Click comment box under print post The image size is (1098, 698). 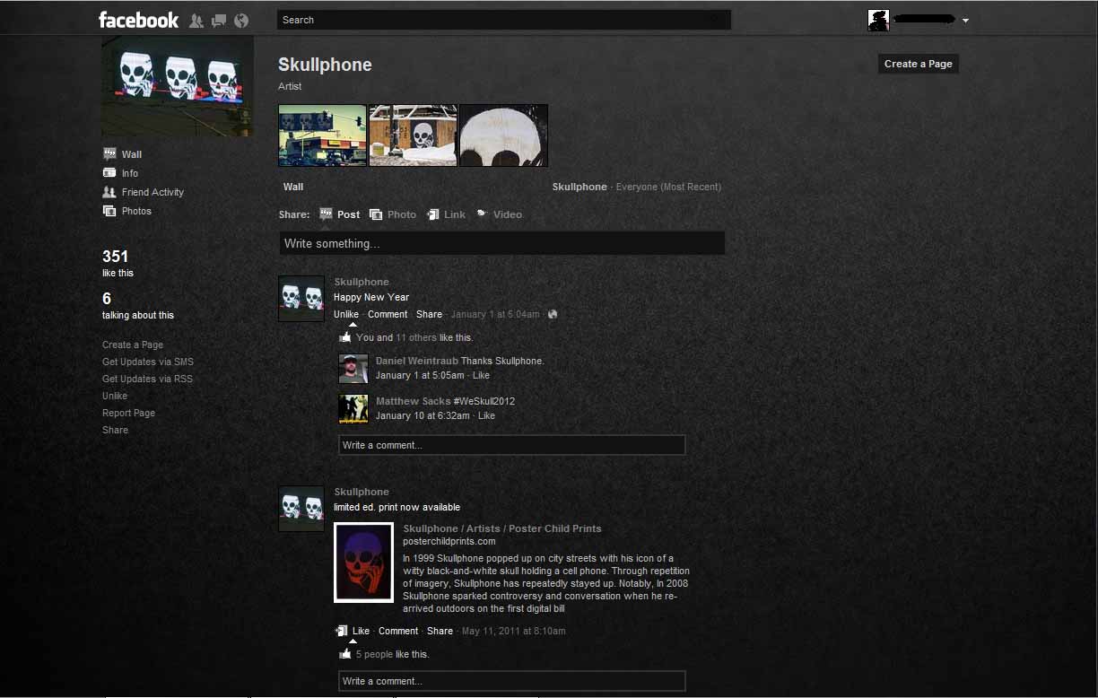(511, 681)
